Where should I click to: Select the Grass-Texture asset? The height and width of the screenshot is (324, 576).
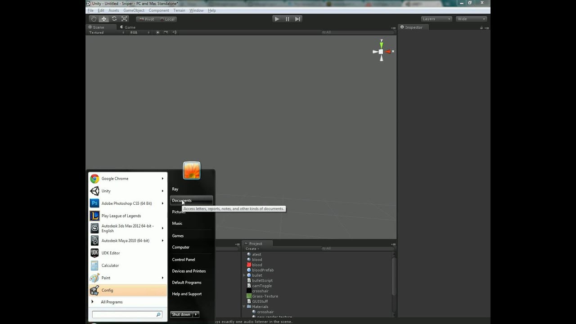coord(262,296)
